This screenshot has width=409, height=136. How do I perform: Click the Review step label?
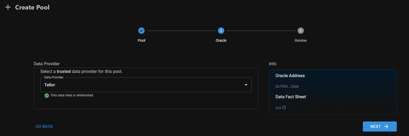tap(301, 40)
